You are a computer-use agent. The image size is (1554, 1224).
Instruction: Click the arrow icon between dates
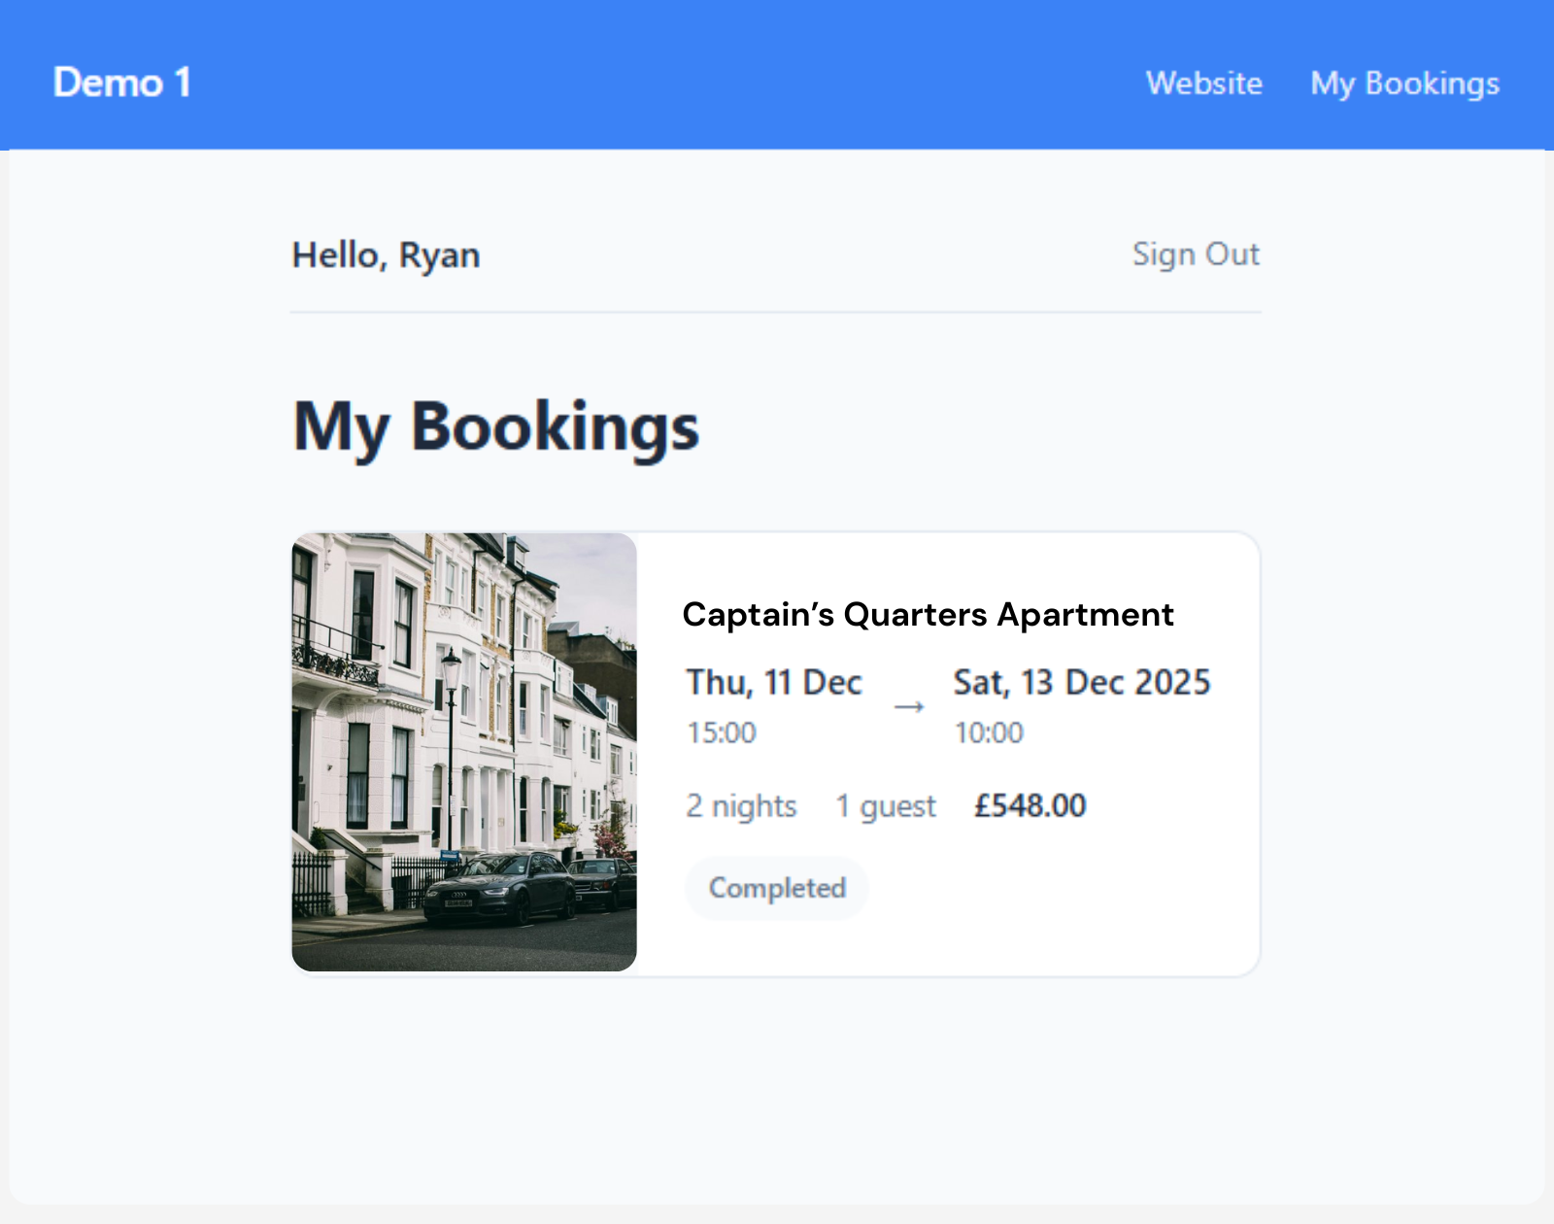(x=908, y=707)
